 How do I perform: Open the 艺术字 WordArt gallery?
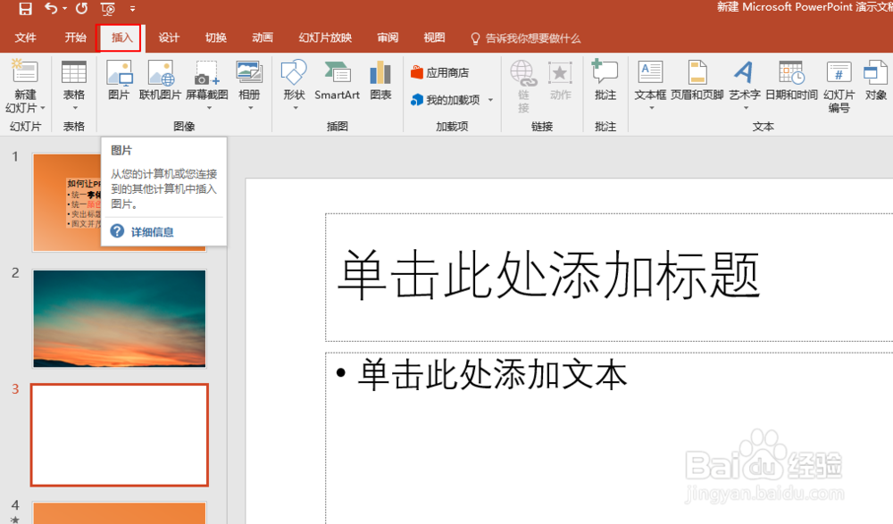click(745, 86)
